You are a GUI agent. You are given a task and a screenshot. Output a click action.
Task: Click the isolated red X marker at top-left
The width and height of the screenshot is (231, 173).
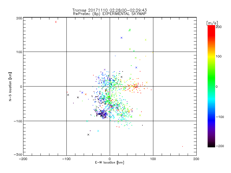click(56, 22)
